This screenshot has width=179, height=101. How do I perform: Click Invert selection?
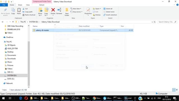coord(110,15)
